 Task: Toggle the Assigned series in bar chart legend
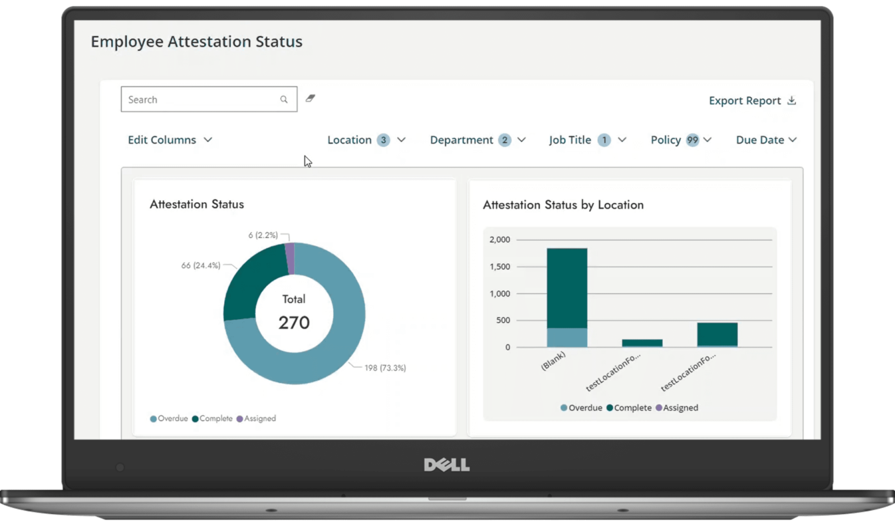[x=660, y=408]
